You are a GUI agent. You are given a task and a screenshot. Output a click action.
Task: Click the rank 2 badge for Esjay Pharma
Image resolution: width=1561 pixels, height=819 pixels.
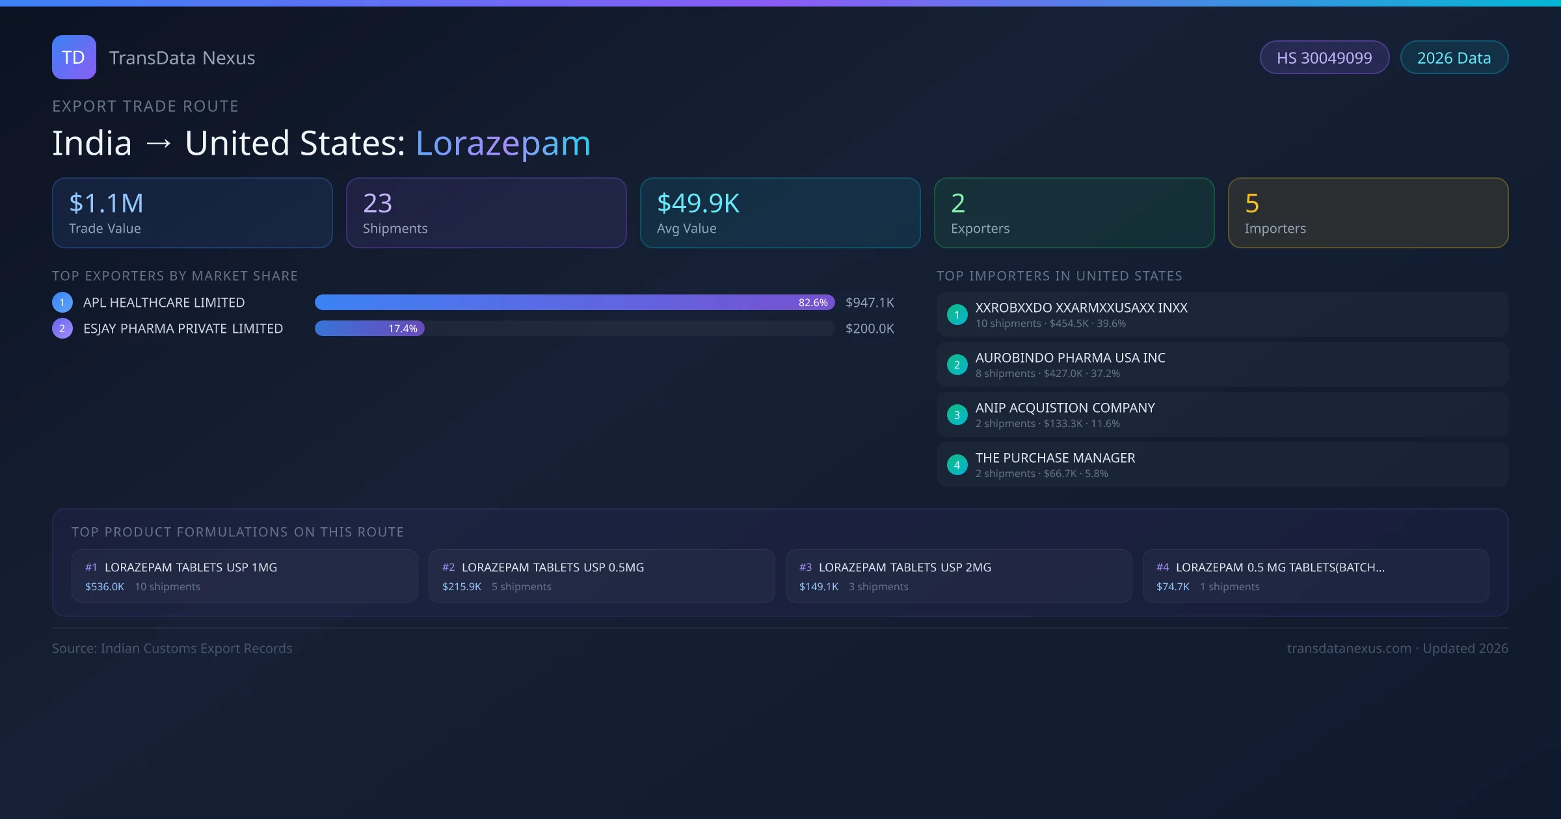tap(62, 328)
